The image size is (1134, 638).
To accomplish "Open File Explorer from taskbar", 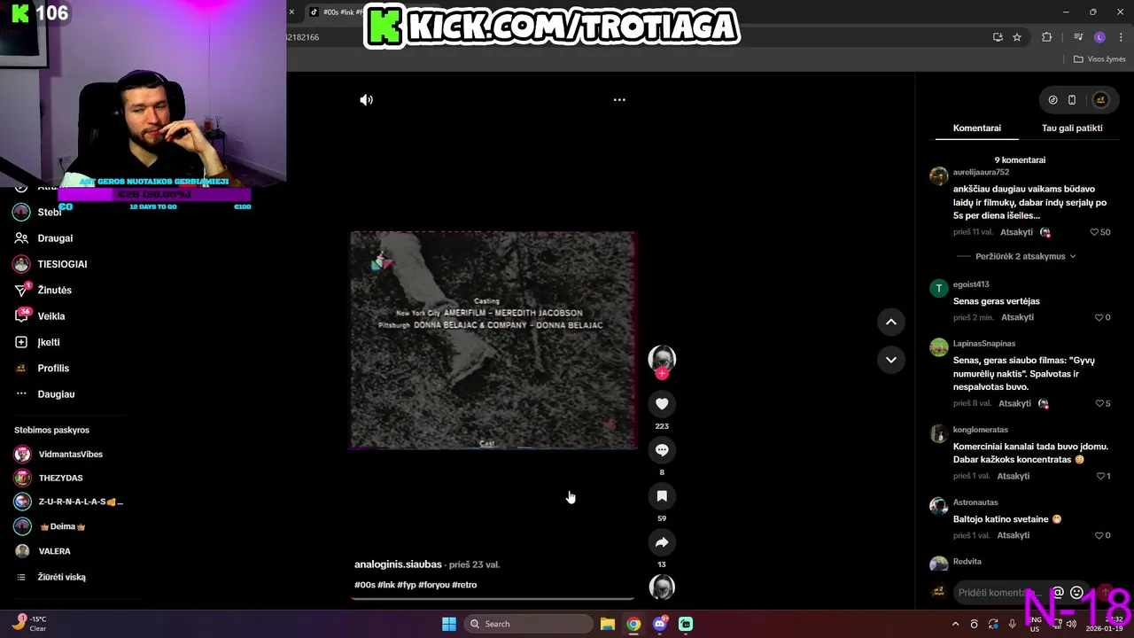I will click(607, 624).
